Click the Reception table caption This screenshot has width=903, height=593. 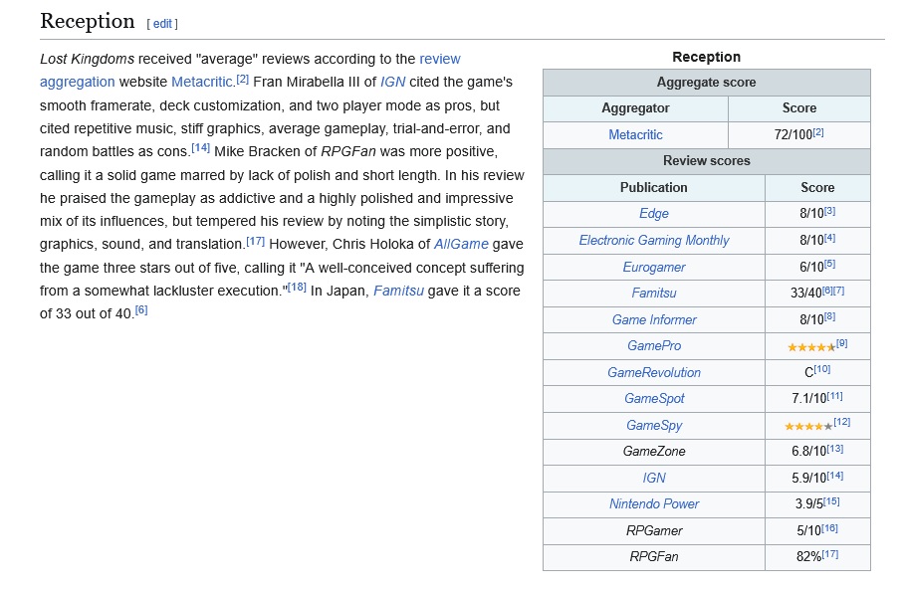[x=707, y=57]
